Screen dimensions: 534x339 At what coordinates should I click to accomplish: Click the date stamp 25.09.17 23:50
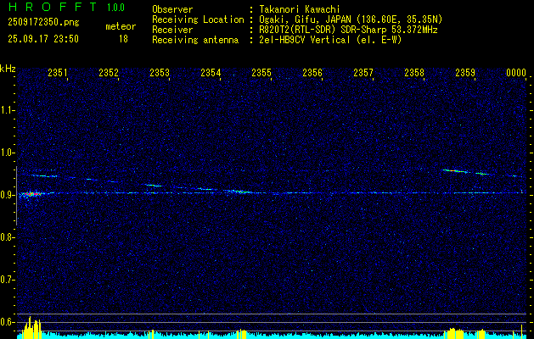pyautogui.click(x=42, y=39)
